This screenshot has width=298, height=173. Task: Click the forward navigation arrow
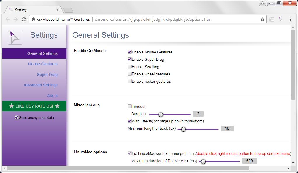[x=15, y=19]
